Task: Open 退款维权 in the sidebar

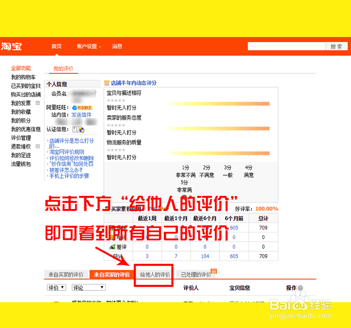Action: tap(21, 147)
